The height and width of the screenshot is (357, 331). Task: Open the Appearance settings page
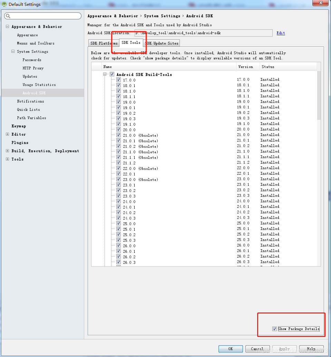pos(28,35)
